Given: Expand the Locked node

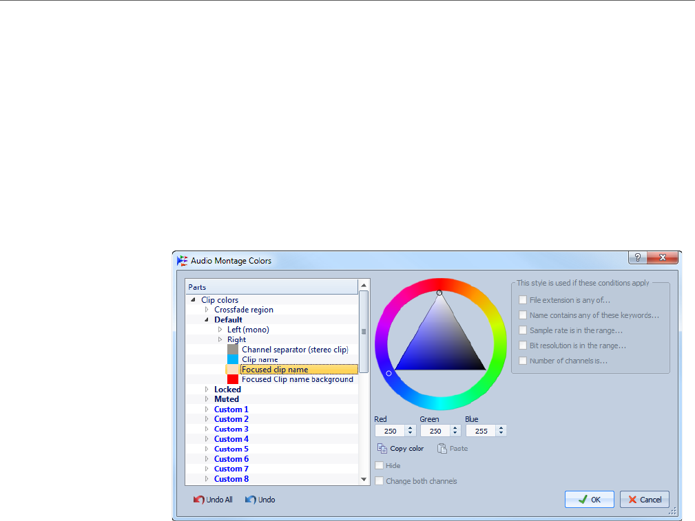Looking at the screenshot, I should [x=207, y=390].
